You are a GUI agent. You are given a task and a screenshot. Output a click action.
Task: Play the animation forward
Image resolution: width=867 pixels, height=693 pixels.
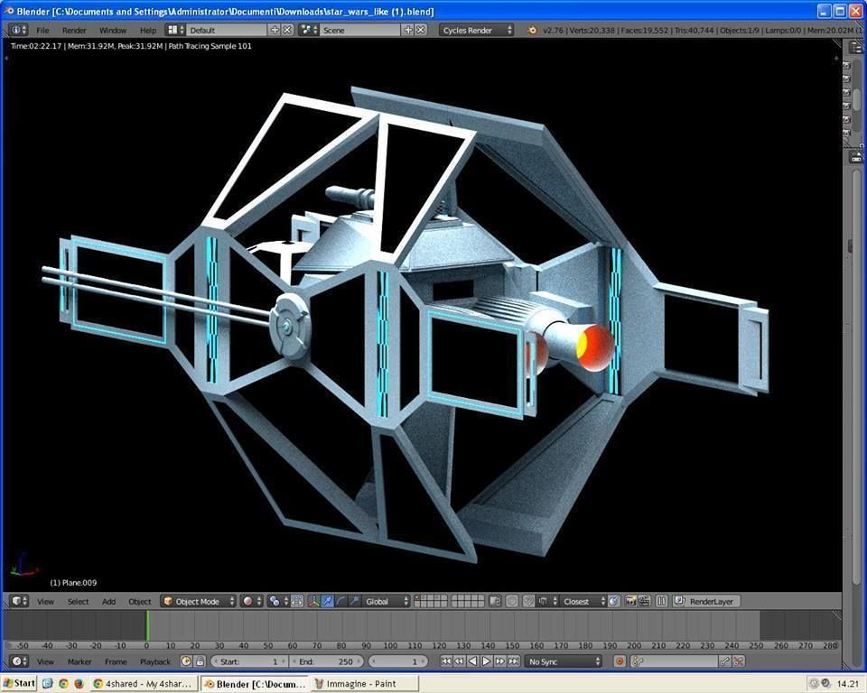(487, 661)
